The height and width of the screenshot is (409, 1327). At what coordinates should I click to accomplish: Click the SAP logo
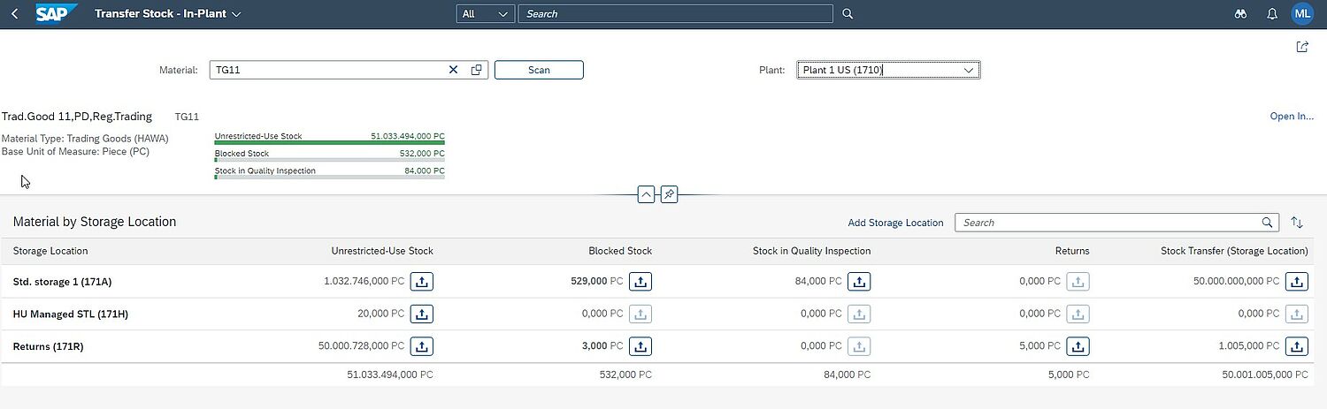pyautogui.click(x=58, y=14)
